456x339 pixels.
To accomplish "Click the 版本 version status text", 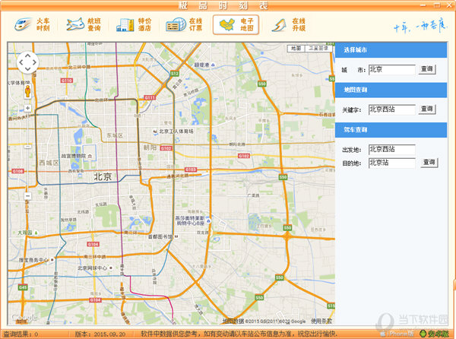I will [100, 334].
